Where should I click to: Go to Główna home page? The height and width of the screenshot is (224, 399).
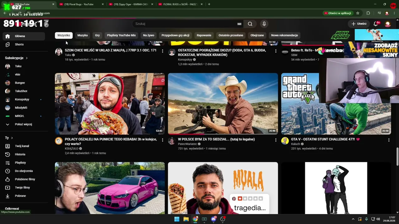click(x=24, y=36)
